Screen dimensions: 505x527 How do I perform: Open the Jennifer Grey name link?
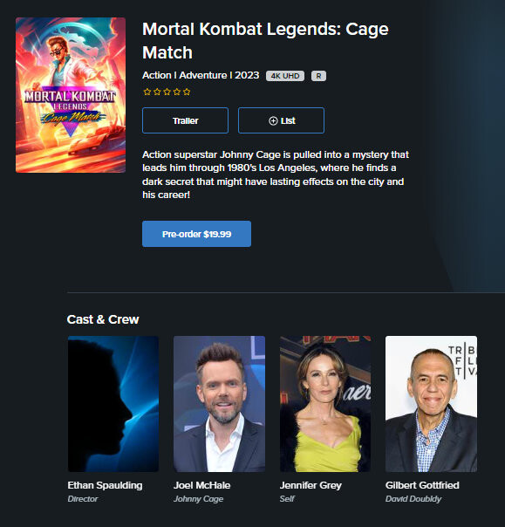pyautogui.click(x=311, y=485)
